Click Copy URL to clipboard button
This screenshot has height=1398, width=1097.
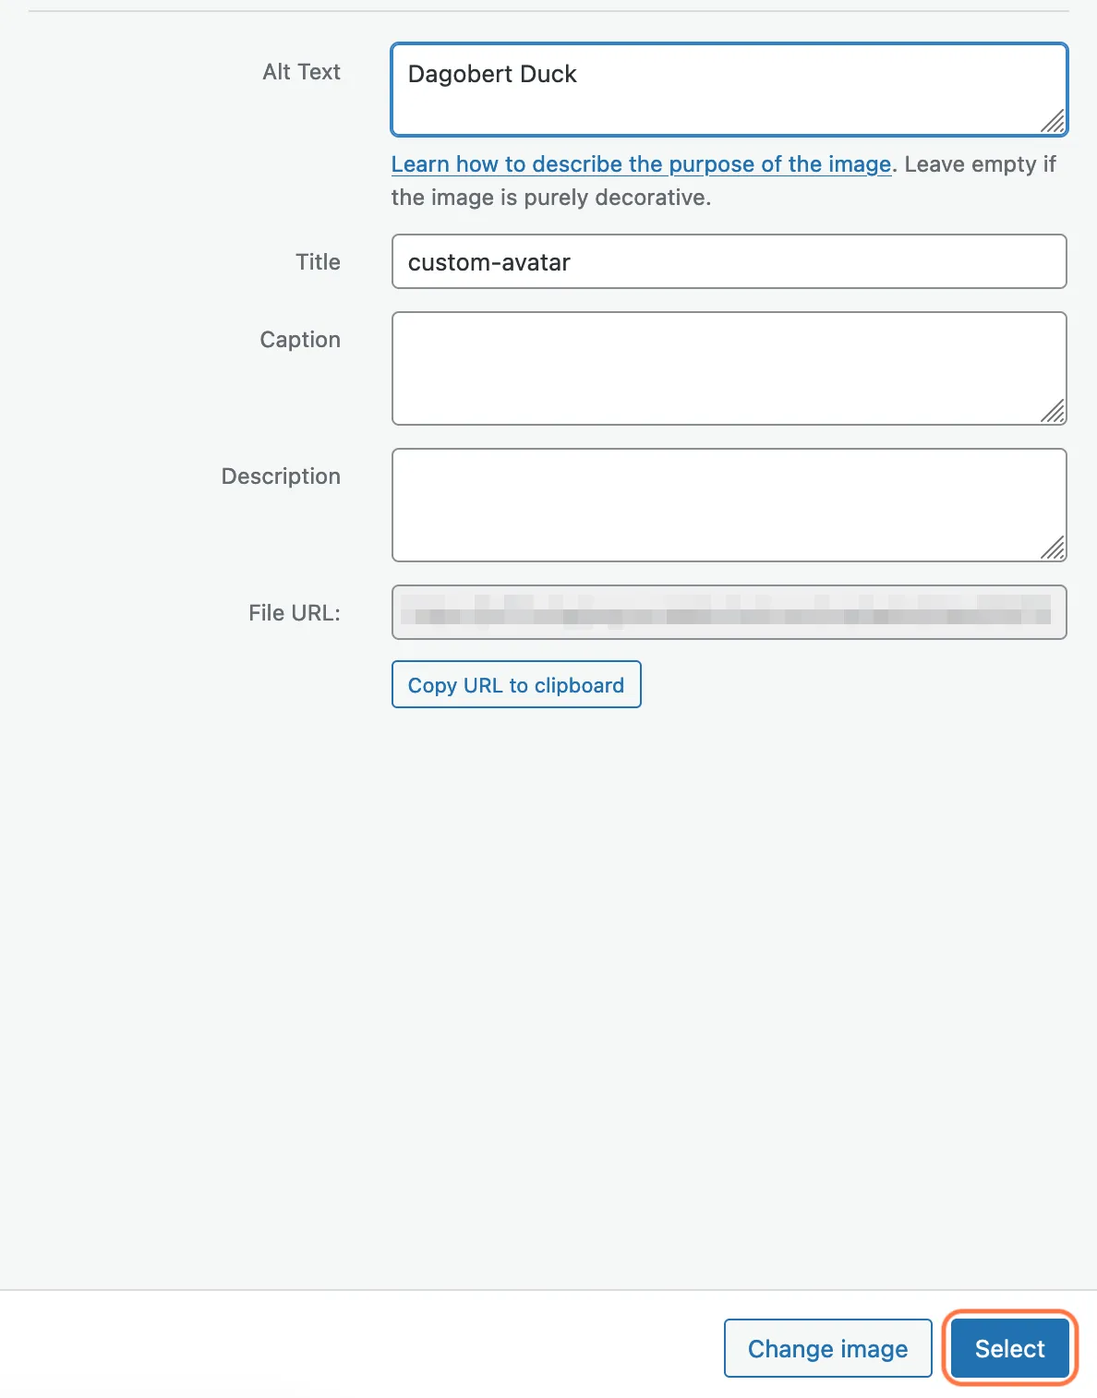(516, 684)
